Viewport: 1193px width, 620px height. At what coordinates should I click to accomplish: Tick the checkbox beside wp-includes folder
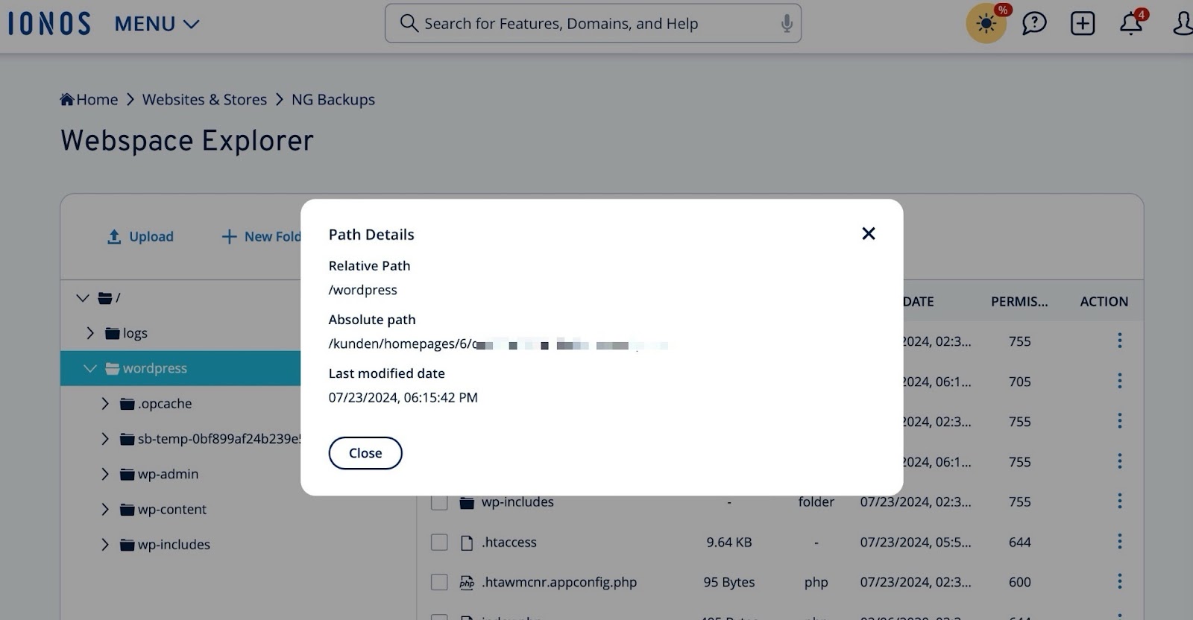point(439,502)
